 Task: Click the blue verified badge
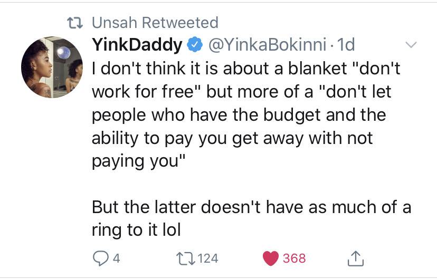tap(195, 44)
